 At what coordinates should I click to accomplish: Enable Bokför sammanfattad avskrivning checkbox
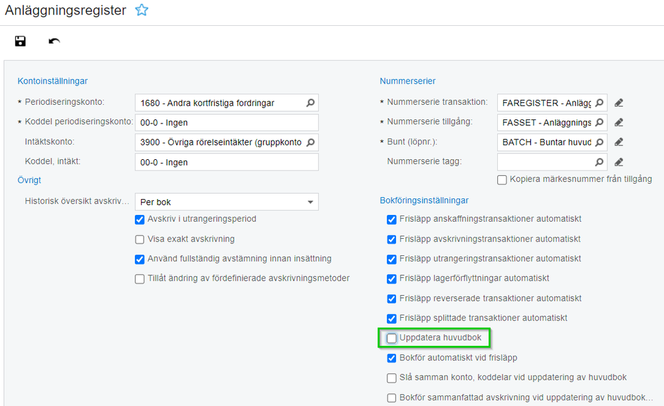tap(391, 397)
